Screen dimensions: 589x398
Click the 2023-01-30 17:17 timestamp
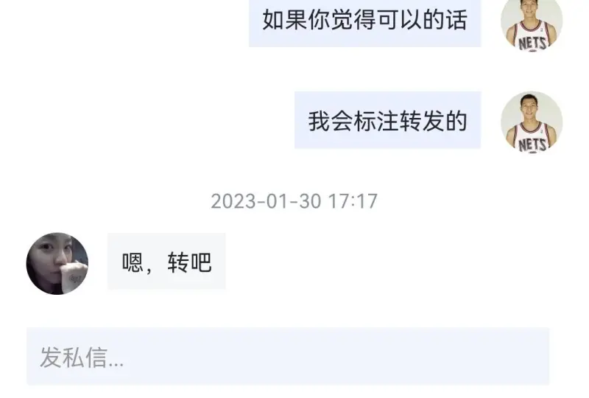[294, 201]
